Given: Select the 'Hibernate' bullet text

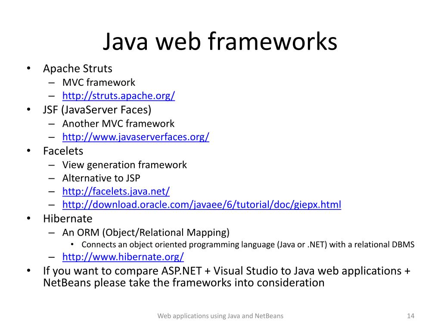Looking at the screenshot, I should click(x=68, y=219).
